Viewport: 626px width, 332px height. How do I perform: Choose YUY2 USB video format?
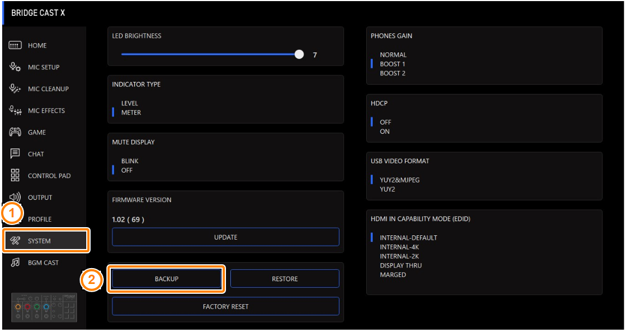pyautogui.click(x=387, y=189)
